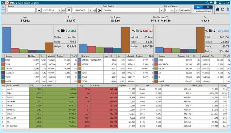The height and width of the screenshot is (133, 231).
Task: Click the Kurum Sayısı value field
Action: click(x=167, y=10)
